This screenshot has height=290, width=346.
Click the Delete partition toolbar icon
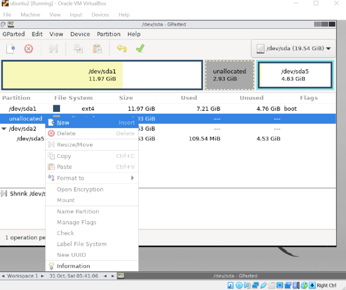point(28,49)
